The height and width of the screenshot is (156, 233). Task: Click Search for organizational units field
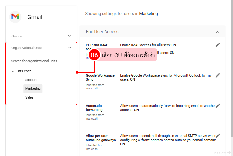40,61
